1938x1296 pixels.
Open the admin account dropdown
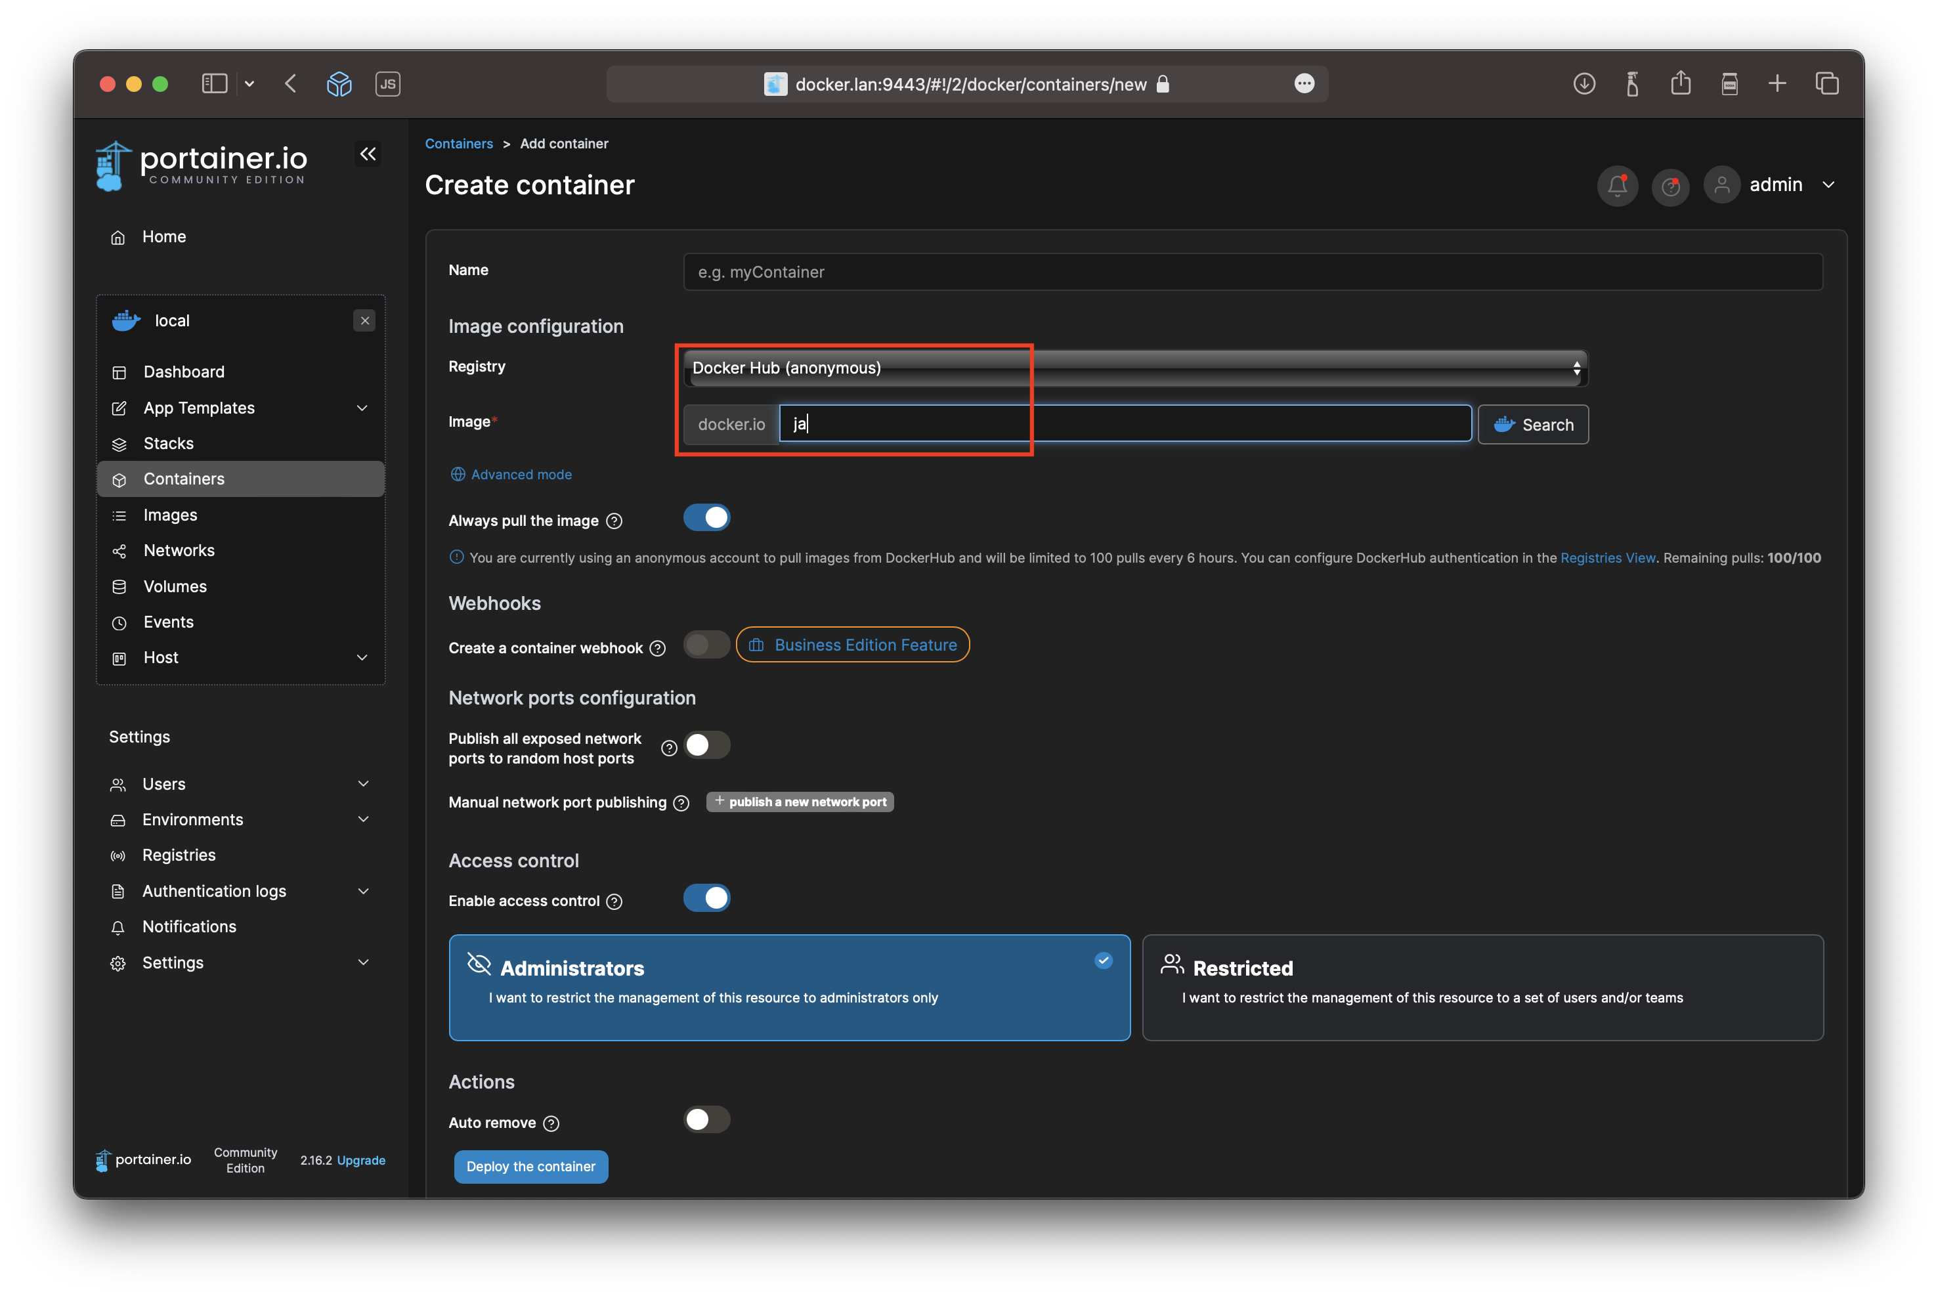1829,185
